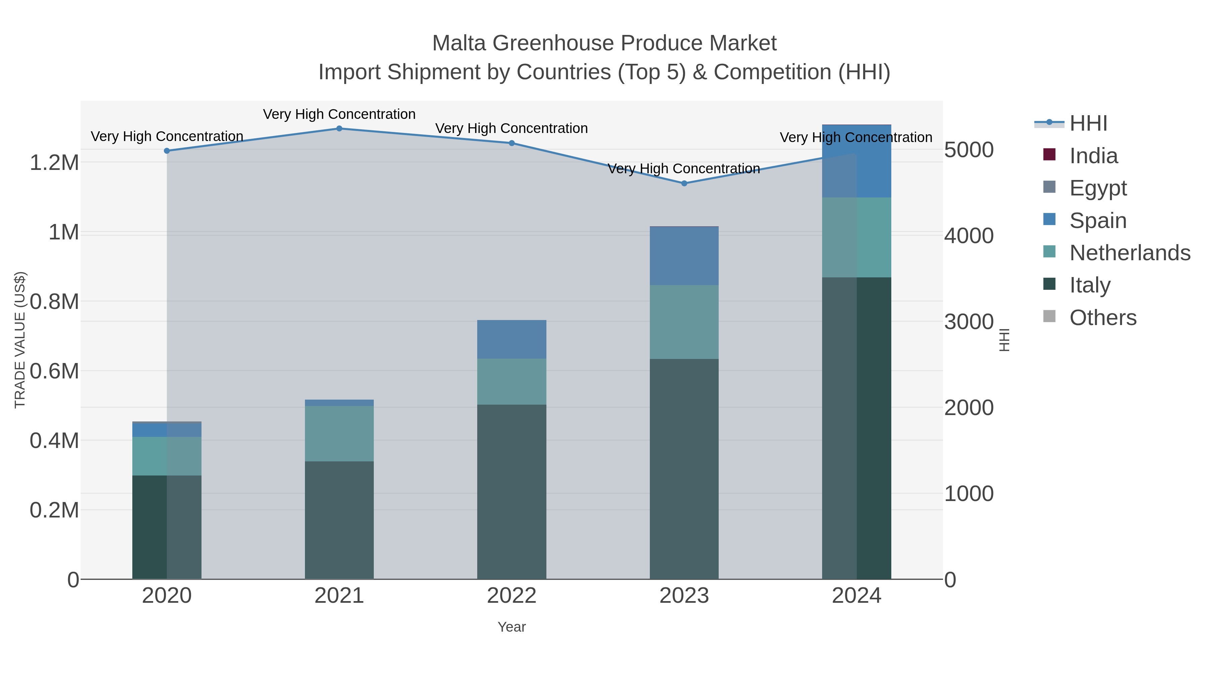This screenshot has width=1209, height=680.
Task: Click the 2024 Netherlands bar segment
Action: pyautogui.click(x=856, y=237)
